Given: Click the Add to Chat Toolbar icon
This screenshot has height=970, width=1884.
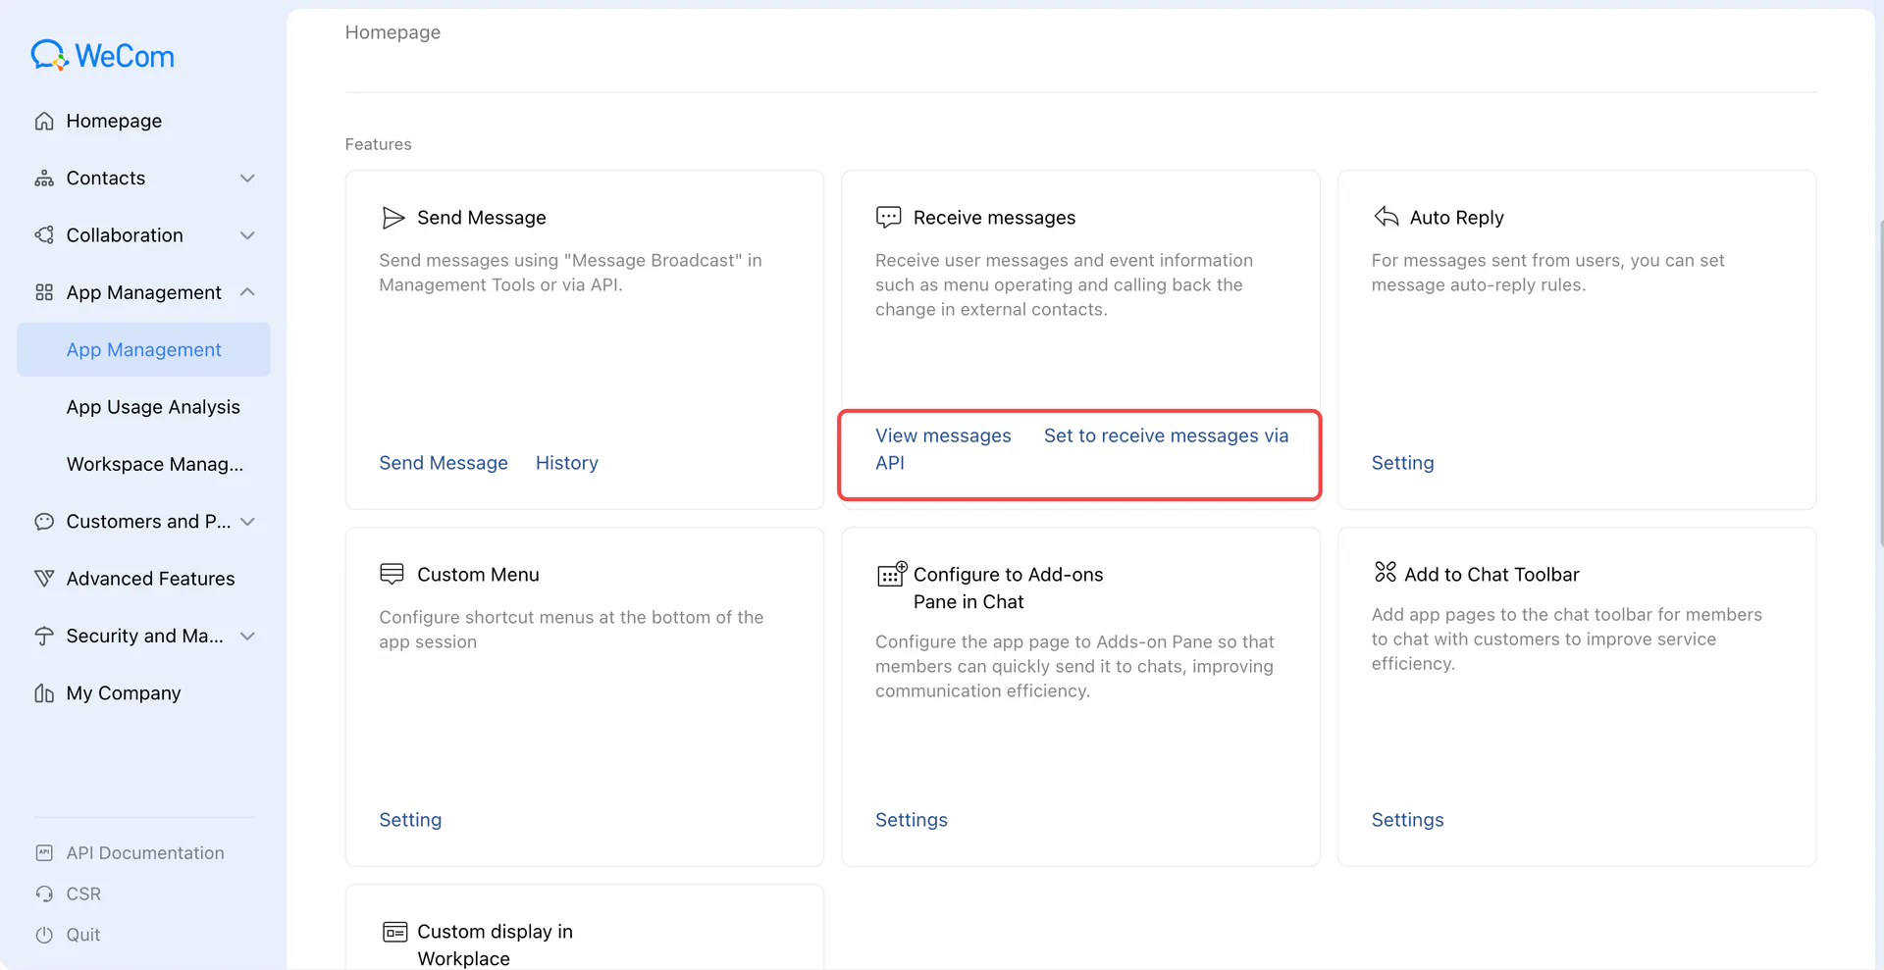Looking at the screenshot, I should click(x=1386, y=572).
